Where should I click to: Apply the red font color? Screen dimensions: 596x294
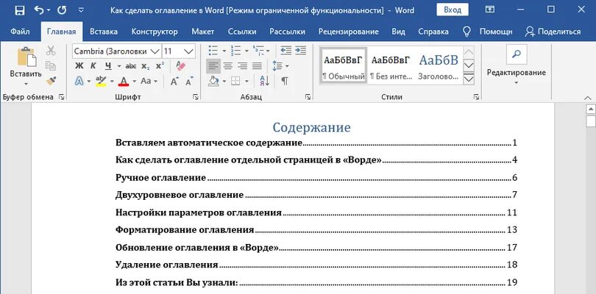(x=124, y=81)
